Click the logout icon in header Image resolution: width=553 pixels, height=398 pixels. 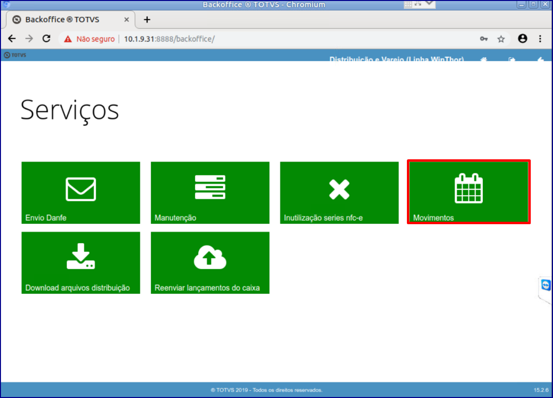(x=512, y=59)
